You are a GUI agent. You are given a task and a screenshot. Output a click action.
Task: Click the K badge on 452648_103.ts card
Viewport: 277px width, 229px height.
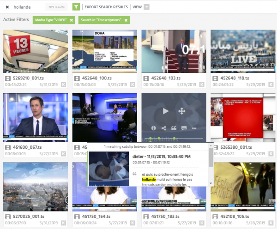coord(202,84)
